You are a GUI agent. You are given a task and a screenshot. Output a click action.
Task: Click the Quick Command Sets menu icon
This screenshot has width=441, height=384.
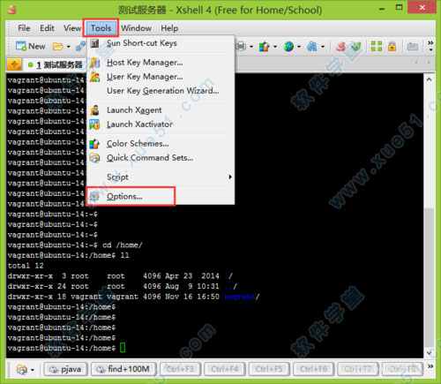coord(94,158)
